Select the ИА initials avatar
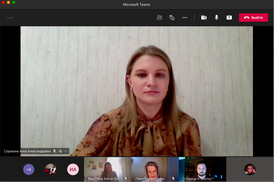274x182 pixels. click(x=73, y=169)
